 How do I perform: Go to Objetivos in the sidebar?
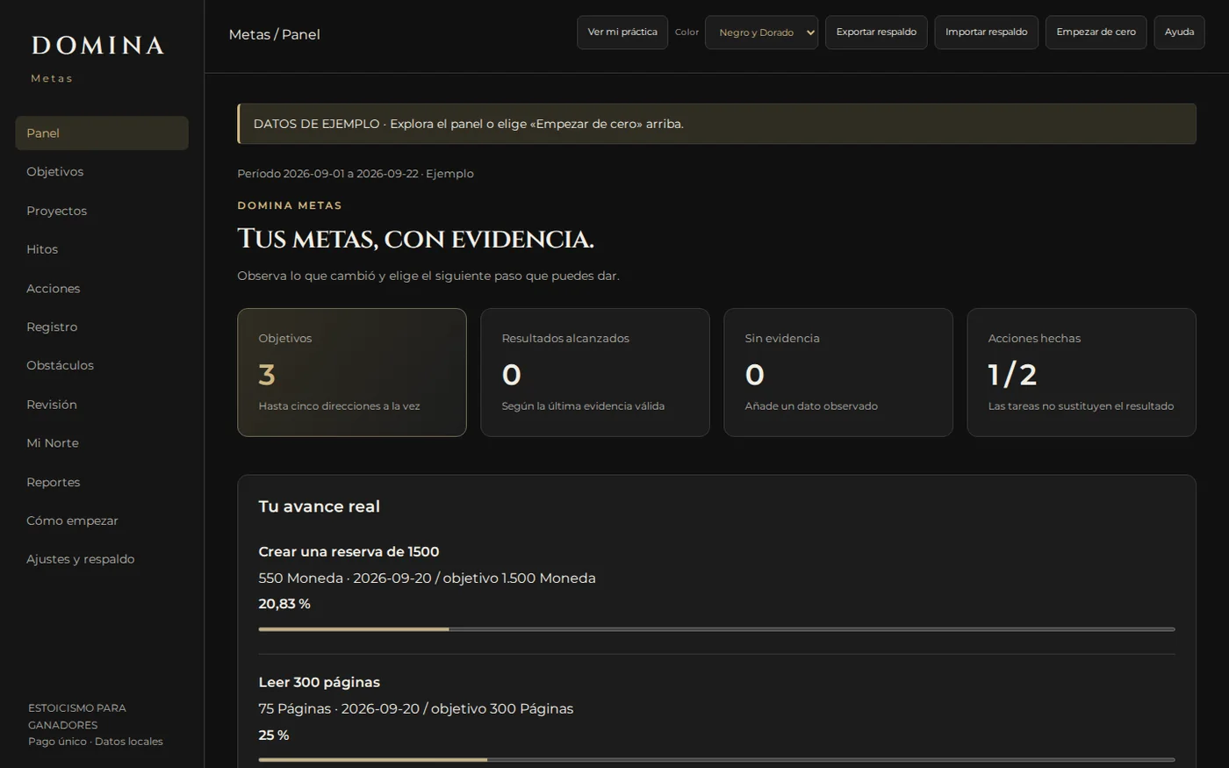point(102,172)
